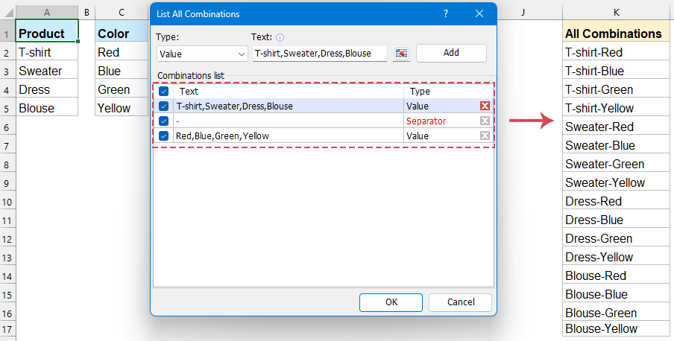
Task: Delete the Red,Blue,Green,Yellow row using X
Action: click(x=485, y=136)
